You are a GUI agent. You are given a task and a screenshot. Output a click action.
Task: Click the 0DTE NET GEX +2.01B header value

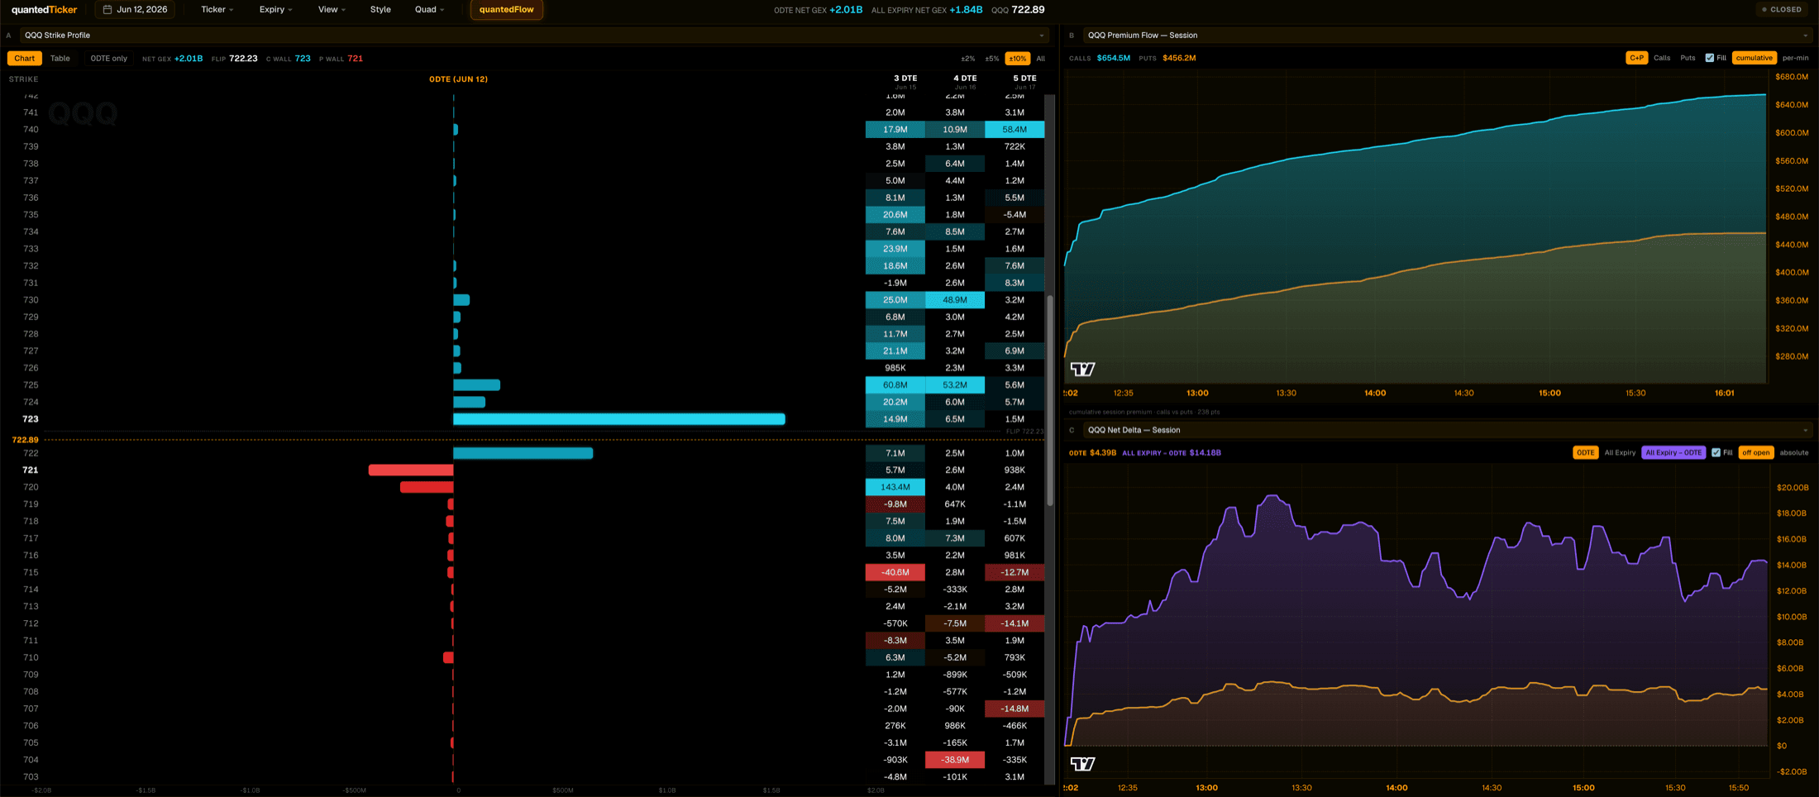846,10
